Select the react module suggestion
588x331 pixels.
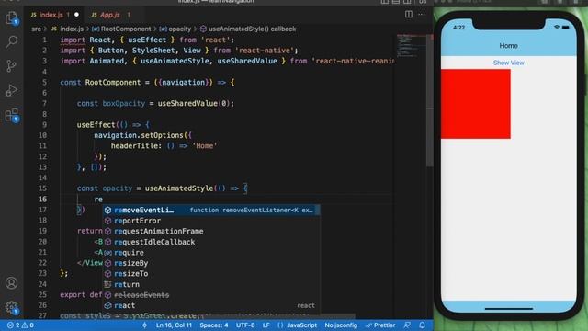point(211,305)
